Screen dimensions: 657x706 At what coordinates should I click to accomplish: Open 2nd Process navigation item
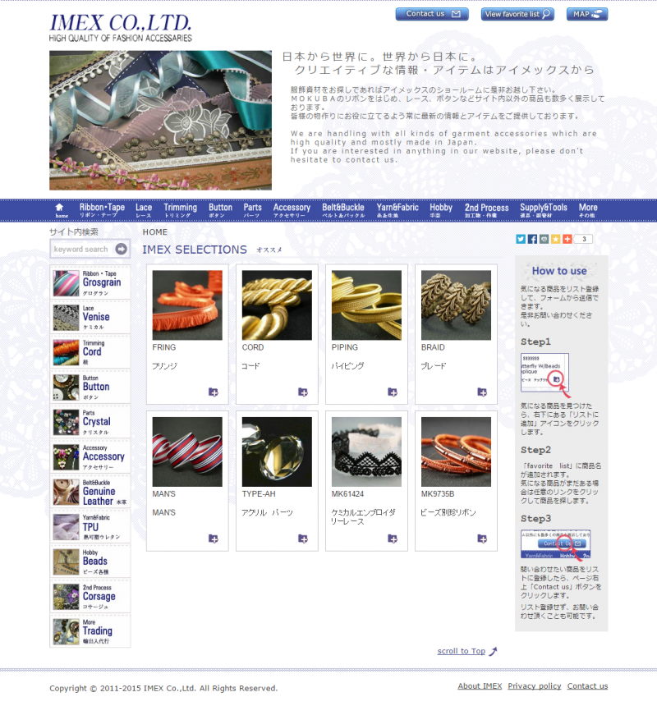486,210
